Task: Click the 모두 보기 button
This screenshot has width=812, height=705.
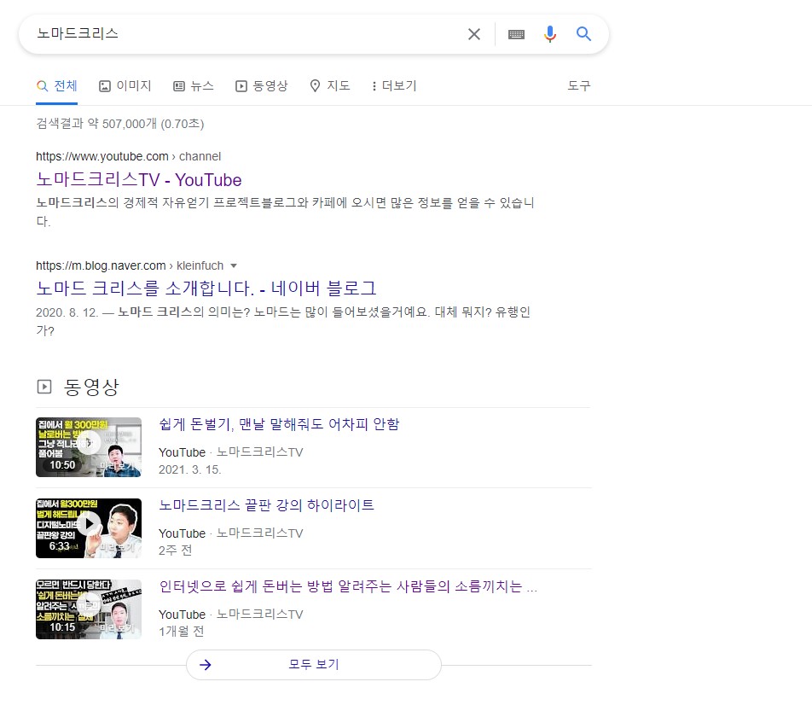Action: click(x=314, y=665)
